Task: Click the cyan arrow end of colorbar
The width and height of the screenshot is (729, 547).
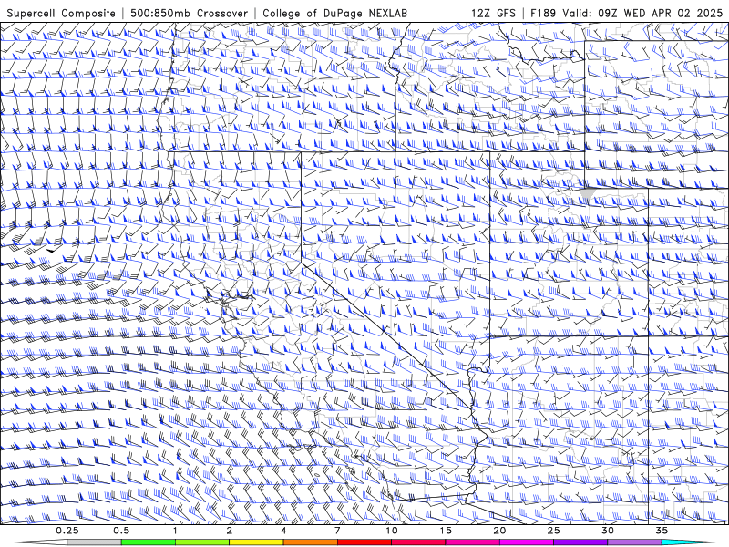Action: pos(689,542)
